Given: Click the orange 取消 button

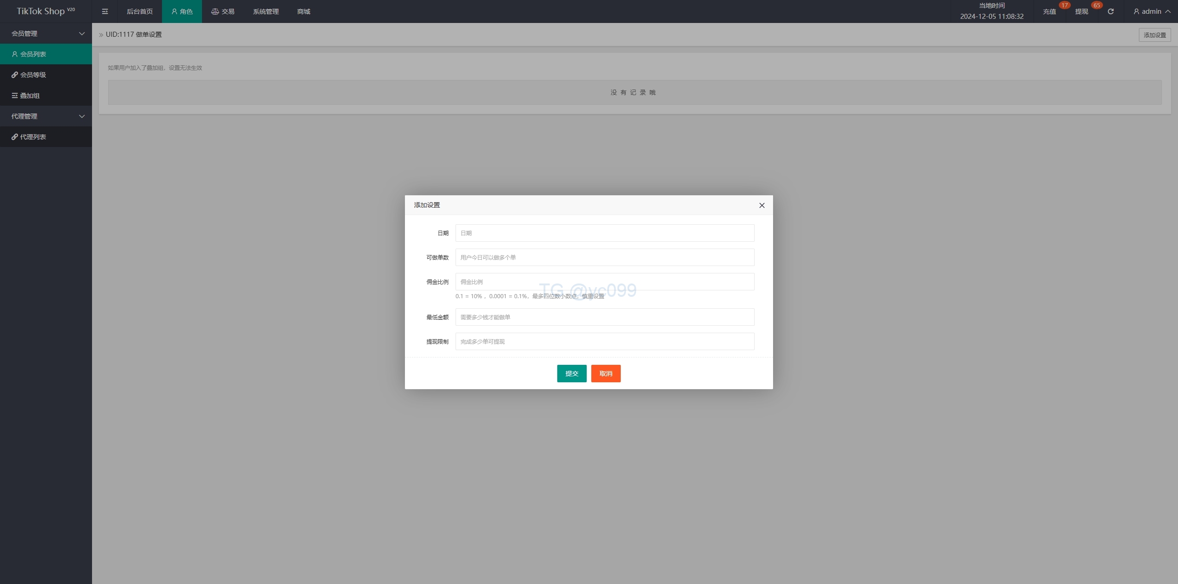Looking at the screenshot, I should 606,374.
